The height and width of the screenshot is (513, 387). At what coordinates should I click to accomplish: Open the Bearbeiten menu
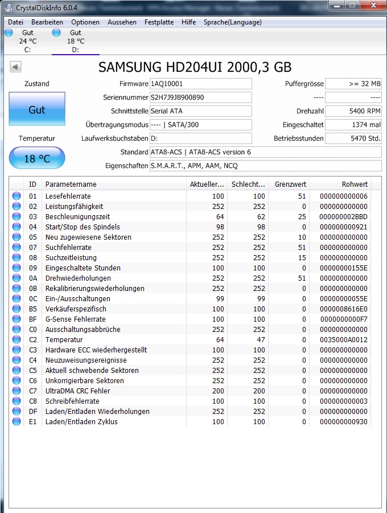[47, 22]
